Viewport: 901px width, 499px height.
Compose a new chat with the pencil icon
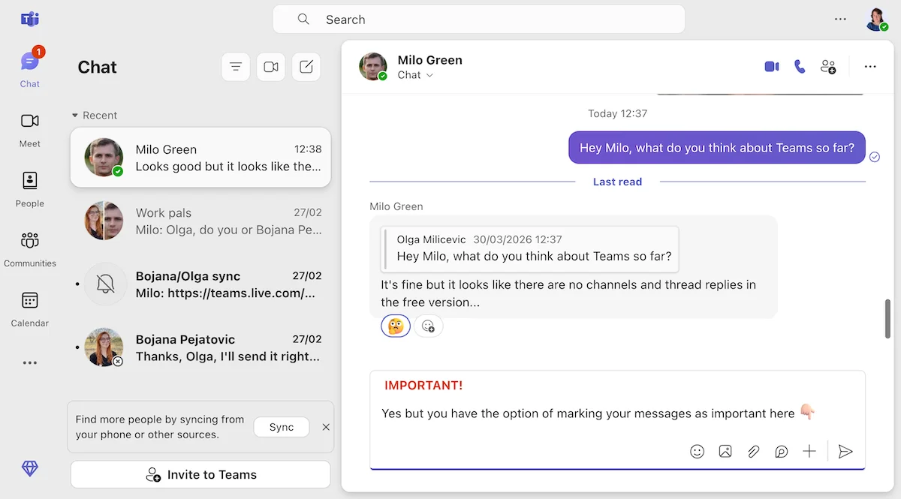306,67
